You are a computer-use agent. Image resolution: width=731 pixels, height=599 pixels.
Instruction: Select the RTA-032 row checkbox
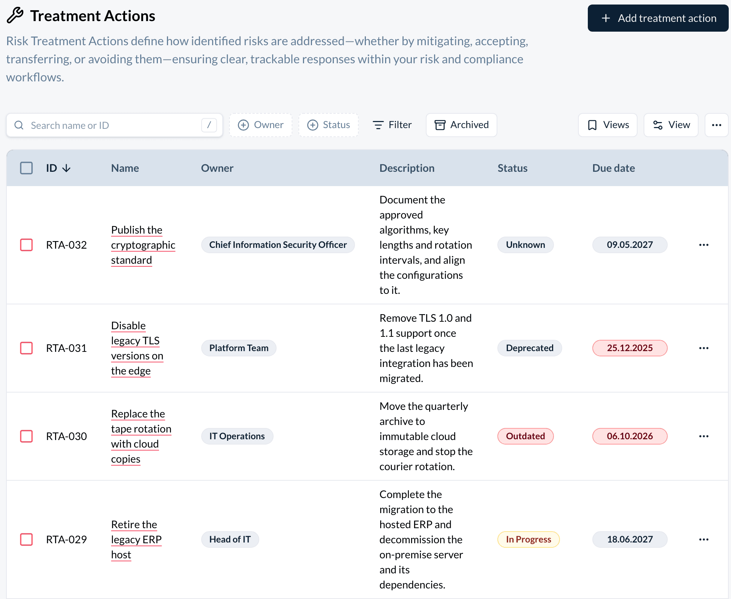tap(26, 245)
